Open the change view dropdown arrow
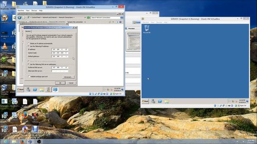Image resolution: width=257 pixels, height=144 pixels. coord(113,22)
